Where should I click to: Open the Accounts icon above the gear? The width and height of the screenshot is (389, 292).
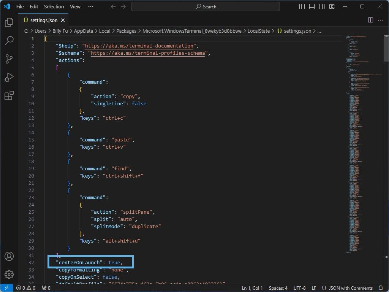pyautogui.click(x=8, y=257)
